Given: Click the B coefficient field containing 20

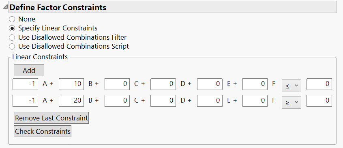Looking at the screenshot, I should click(71, 101).
